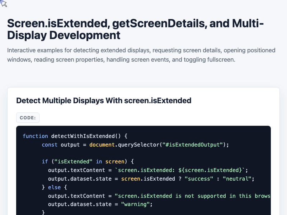Click the "in" operator keyword before screen
Viewport: 287px width, 215px height.
(x=99, y=162)
